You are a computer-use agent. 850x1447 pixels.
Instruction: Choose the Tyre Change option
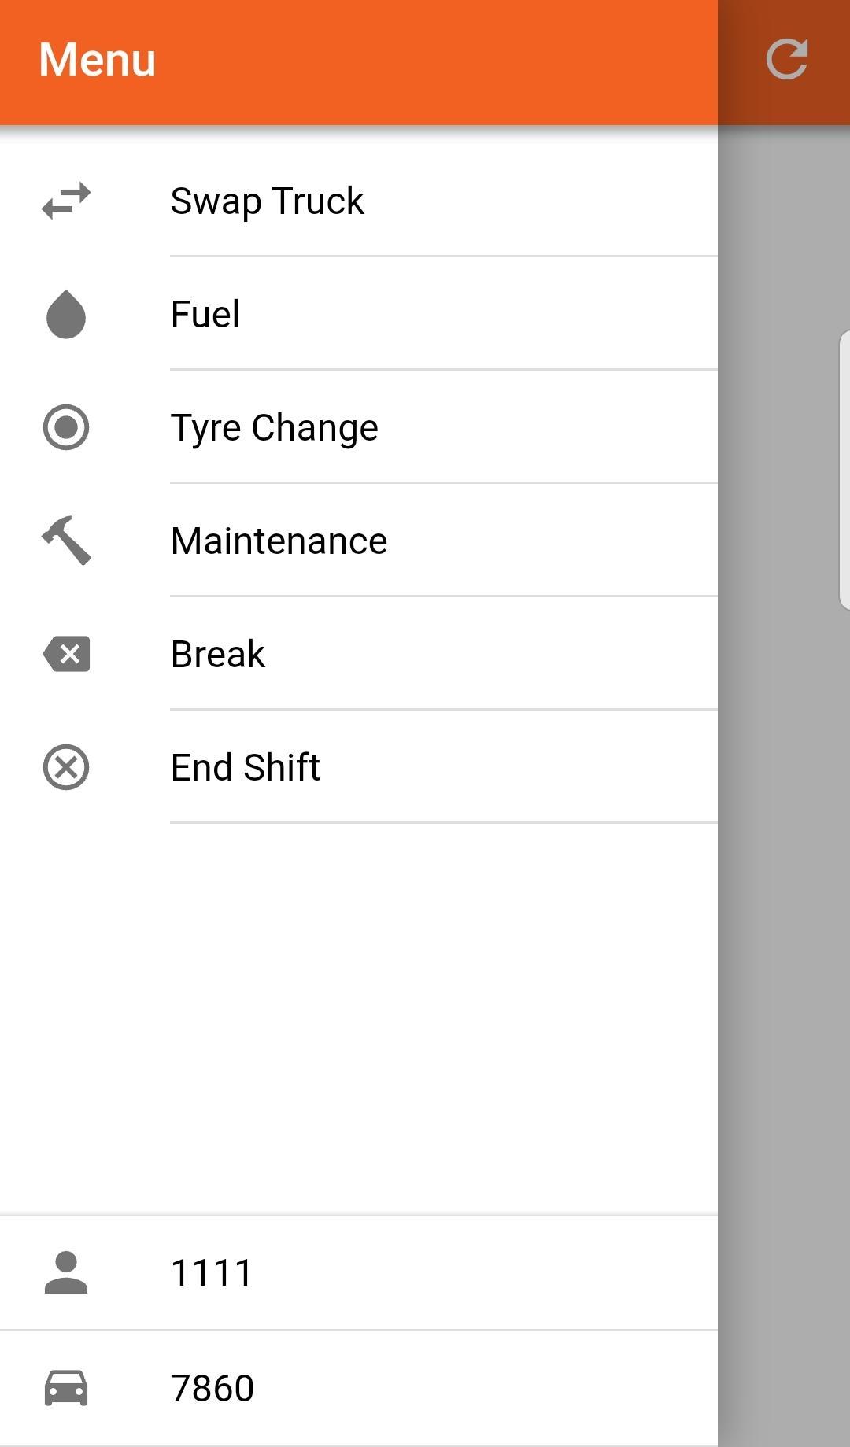275,428
